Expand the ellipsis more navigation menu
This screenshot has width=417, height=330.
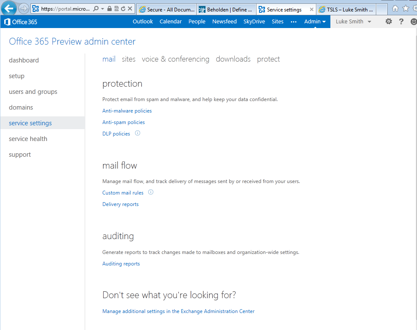click(x=294, y=22)
